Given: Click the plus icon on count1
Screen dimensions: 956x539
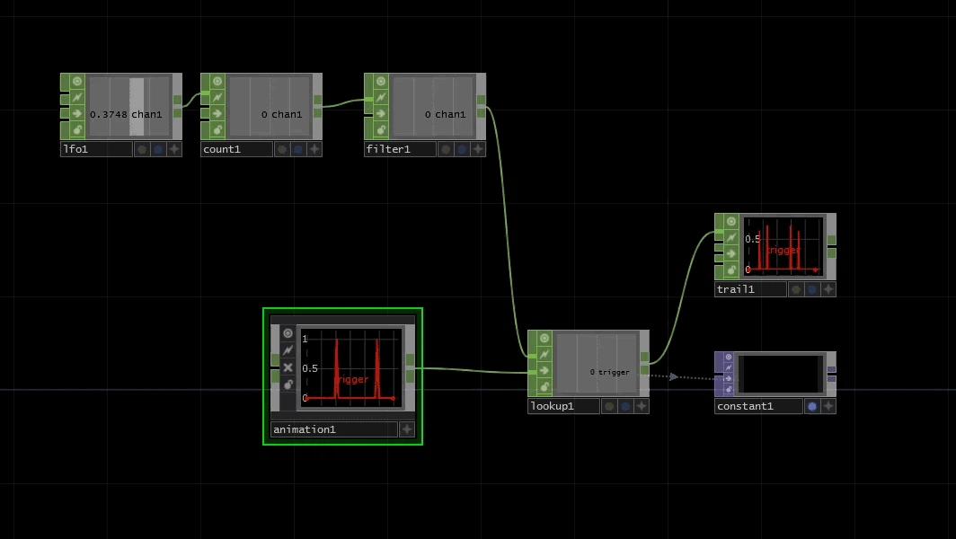Looking at the screenshot, I should [314, 149].
